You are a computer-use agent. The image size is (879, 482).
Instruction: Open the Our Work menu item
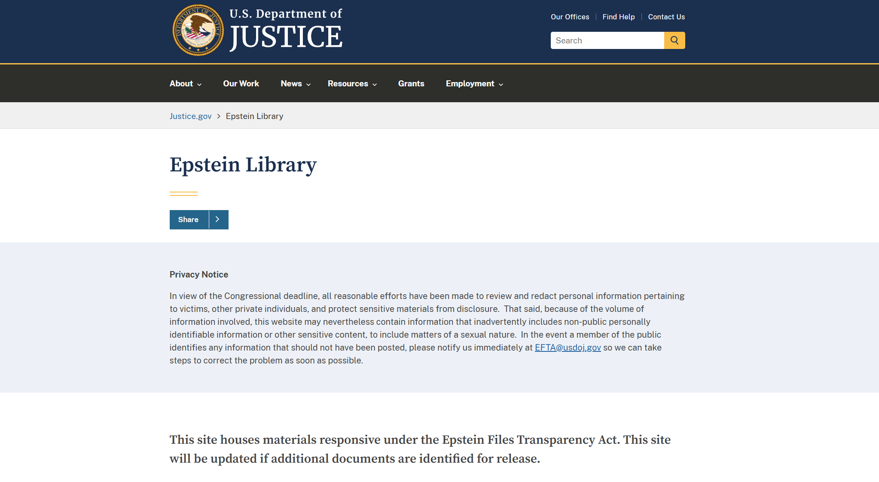click(241, 84)
